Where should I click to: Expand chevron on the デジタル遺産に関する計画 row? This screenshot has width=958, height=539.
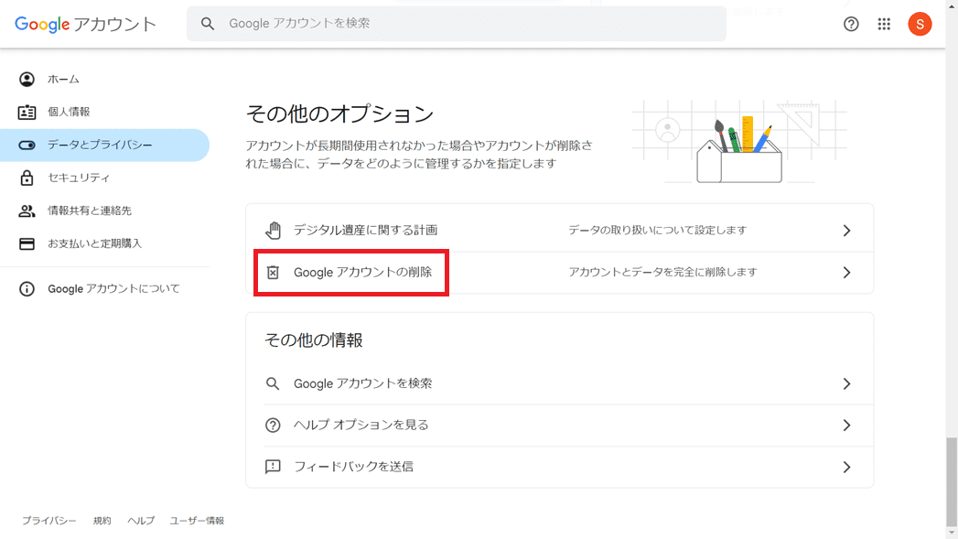tap(846, 231)
